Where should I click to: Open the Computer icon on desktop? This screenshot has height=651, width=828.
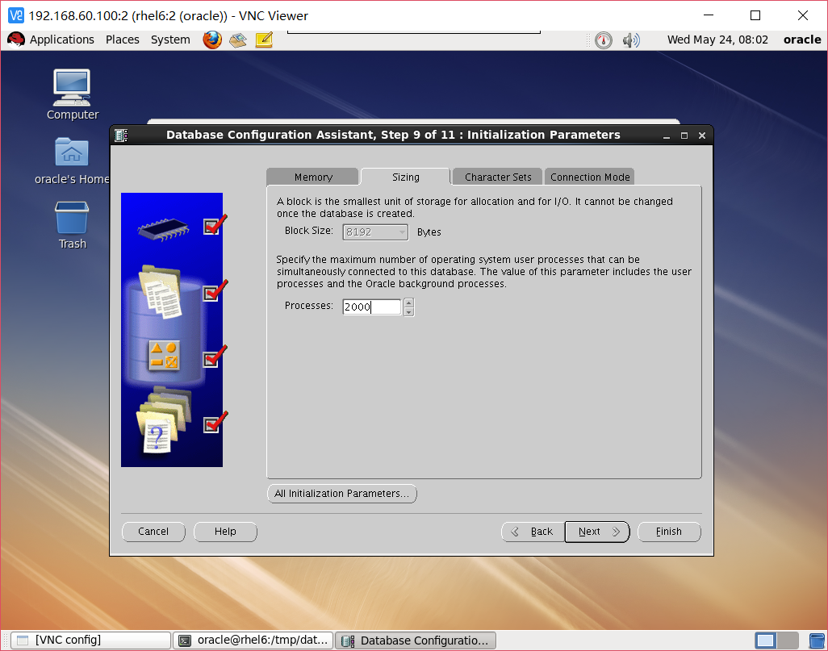pyautogui.click(x=71, y=85)
